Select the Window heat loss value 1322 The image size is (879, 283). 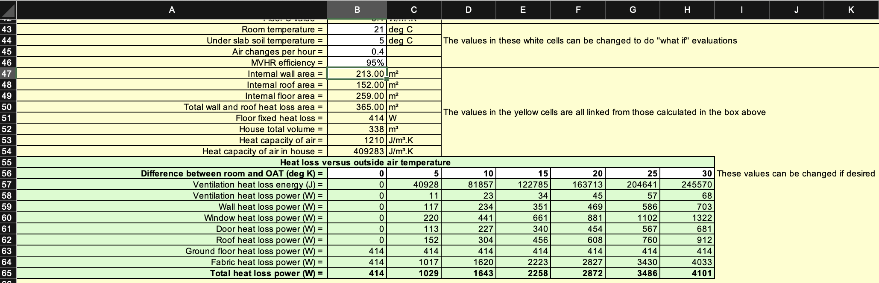[687, 218]
